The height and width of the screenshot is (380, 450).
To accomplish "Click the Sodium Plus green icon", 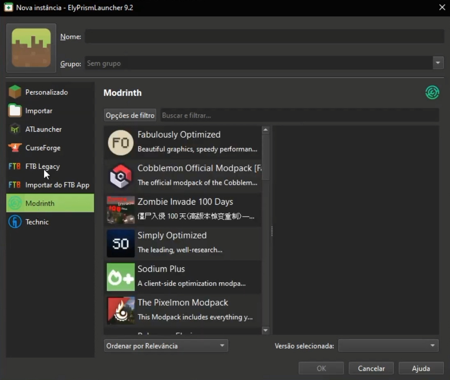I will point(121,277).
